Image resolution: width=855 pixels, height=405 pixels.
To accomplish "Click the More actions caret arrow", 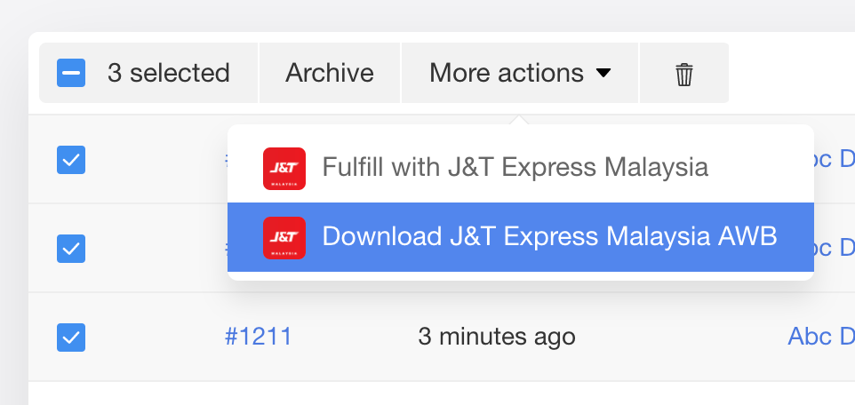I will tap(603, 73).
